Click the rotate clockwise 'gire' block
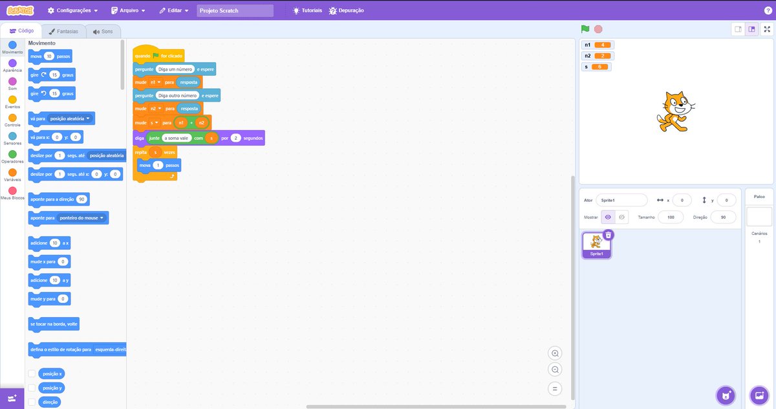The width and height of the screenshot is (776, 409). (x=52, y=75)
